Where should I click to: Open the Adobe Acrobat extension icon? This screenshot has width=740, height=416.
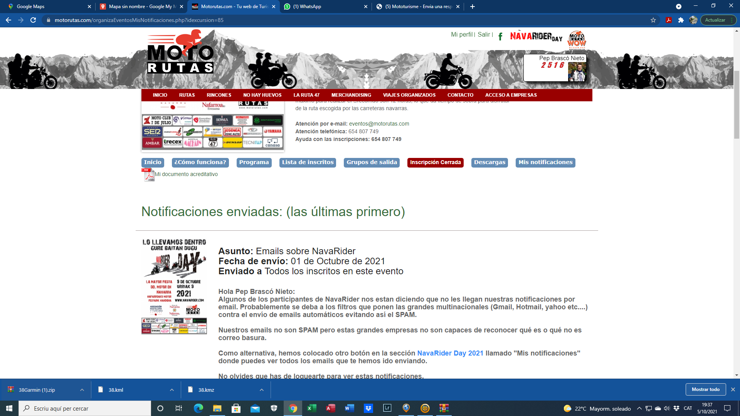point(669,20)
